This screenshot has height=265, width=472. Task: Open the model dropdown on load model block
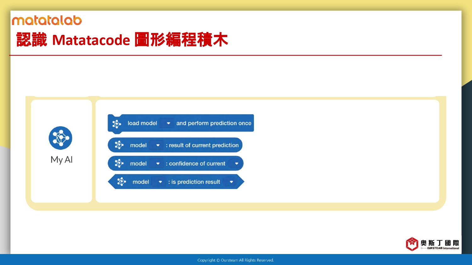(x=166, y=123)
